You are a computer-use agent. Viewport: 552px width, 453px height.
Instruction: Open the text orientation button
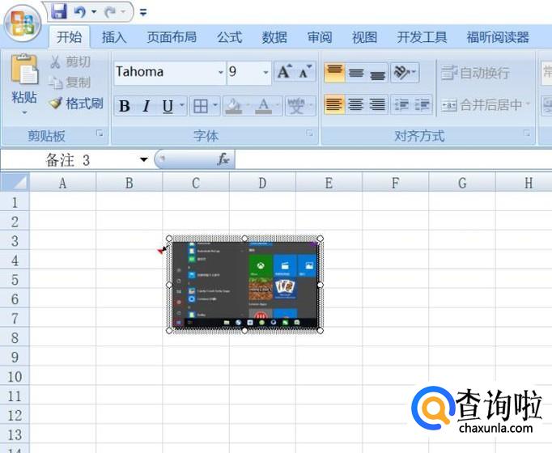[x=405, y=73]
